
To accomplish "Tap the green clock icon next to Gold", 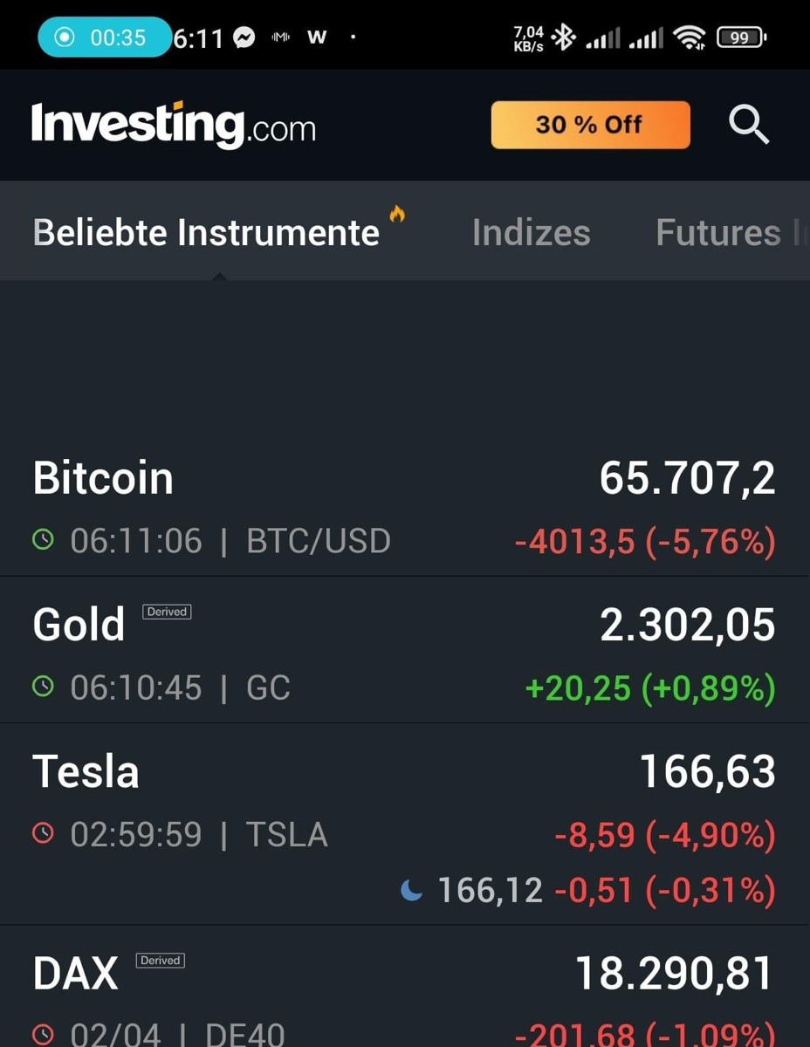I will pyautogui.click(x=43, y=688).
